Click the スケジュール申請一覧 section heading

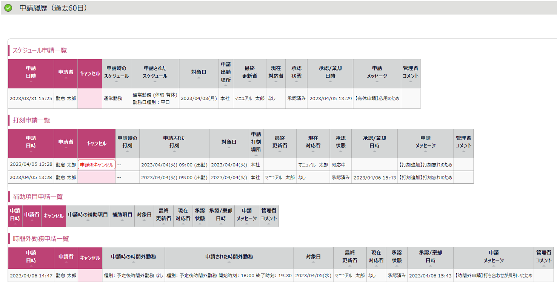coord(40,51)
